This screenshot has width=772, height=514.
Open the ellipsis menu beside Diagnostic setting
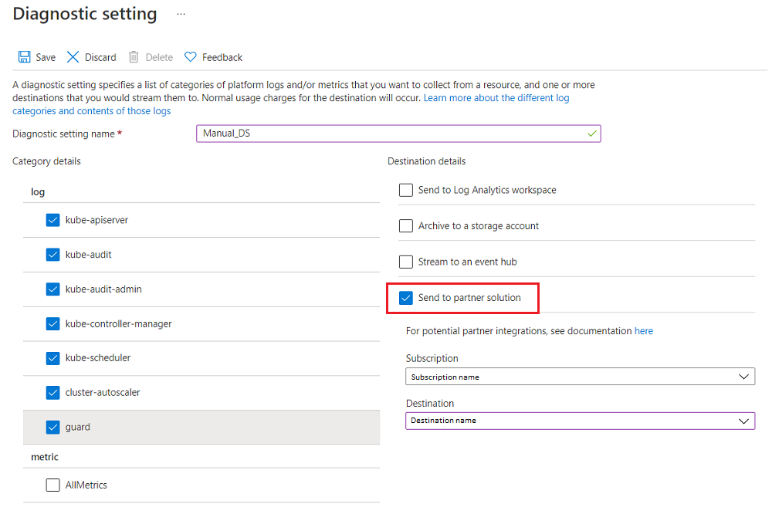(181, 15)
